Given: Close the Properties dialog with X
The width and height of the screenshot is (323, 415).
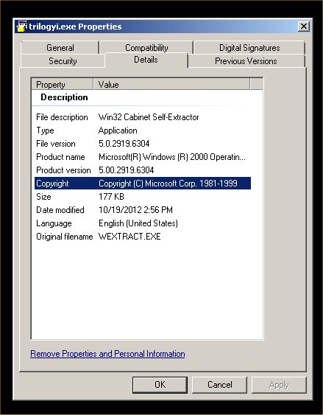Looking at the screenshot, I should point(303,27).
